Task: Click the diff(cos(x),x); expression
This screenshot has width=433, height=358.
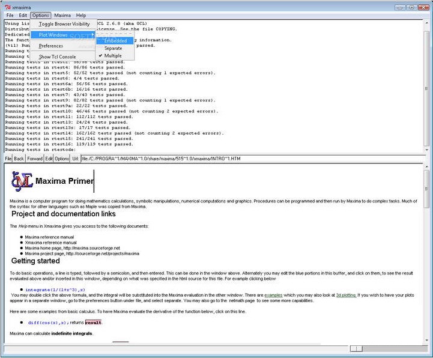Action: point(48,323)
